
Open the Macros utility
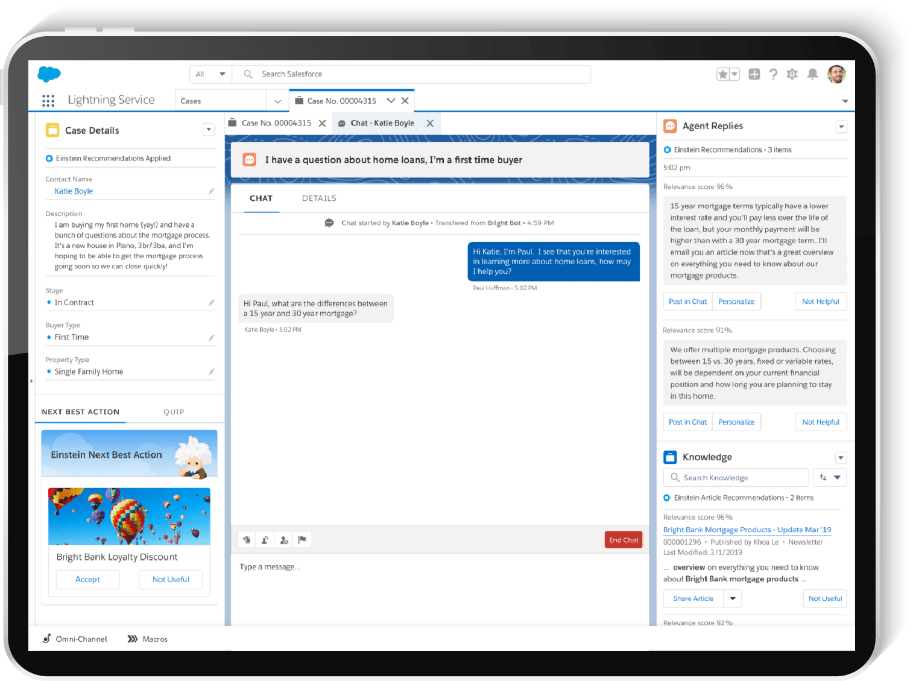point(148,639)
